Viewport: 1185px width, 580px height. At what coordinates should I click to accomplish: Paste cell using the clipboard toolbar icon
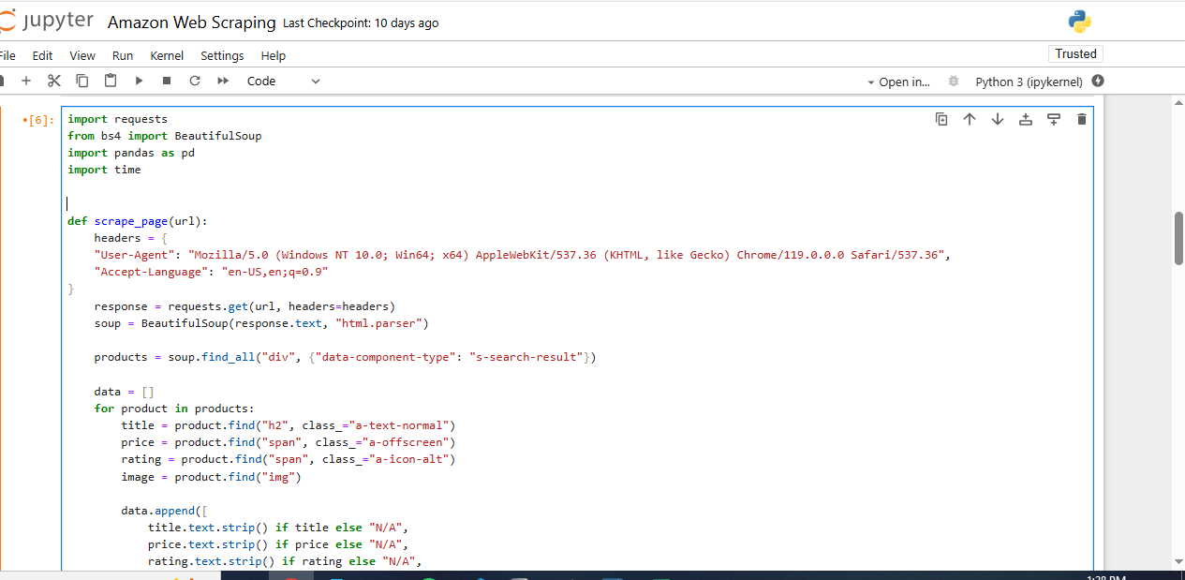(111, 82)
